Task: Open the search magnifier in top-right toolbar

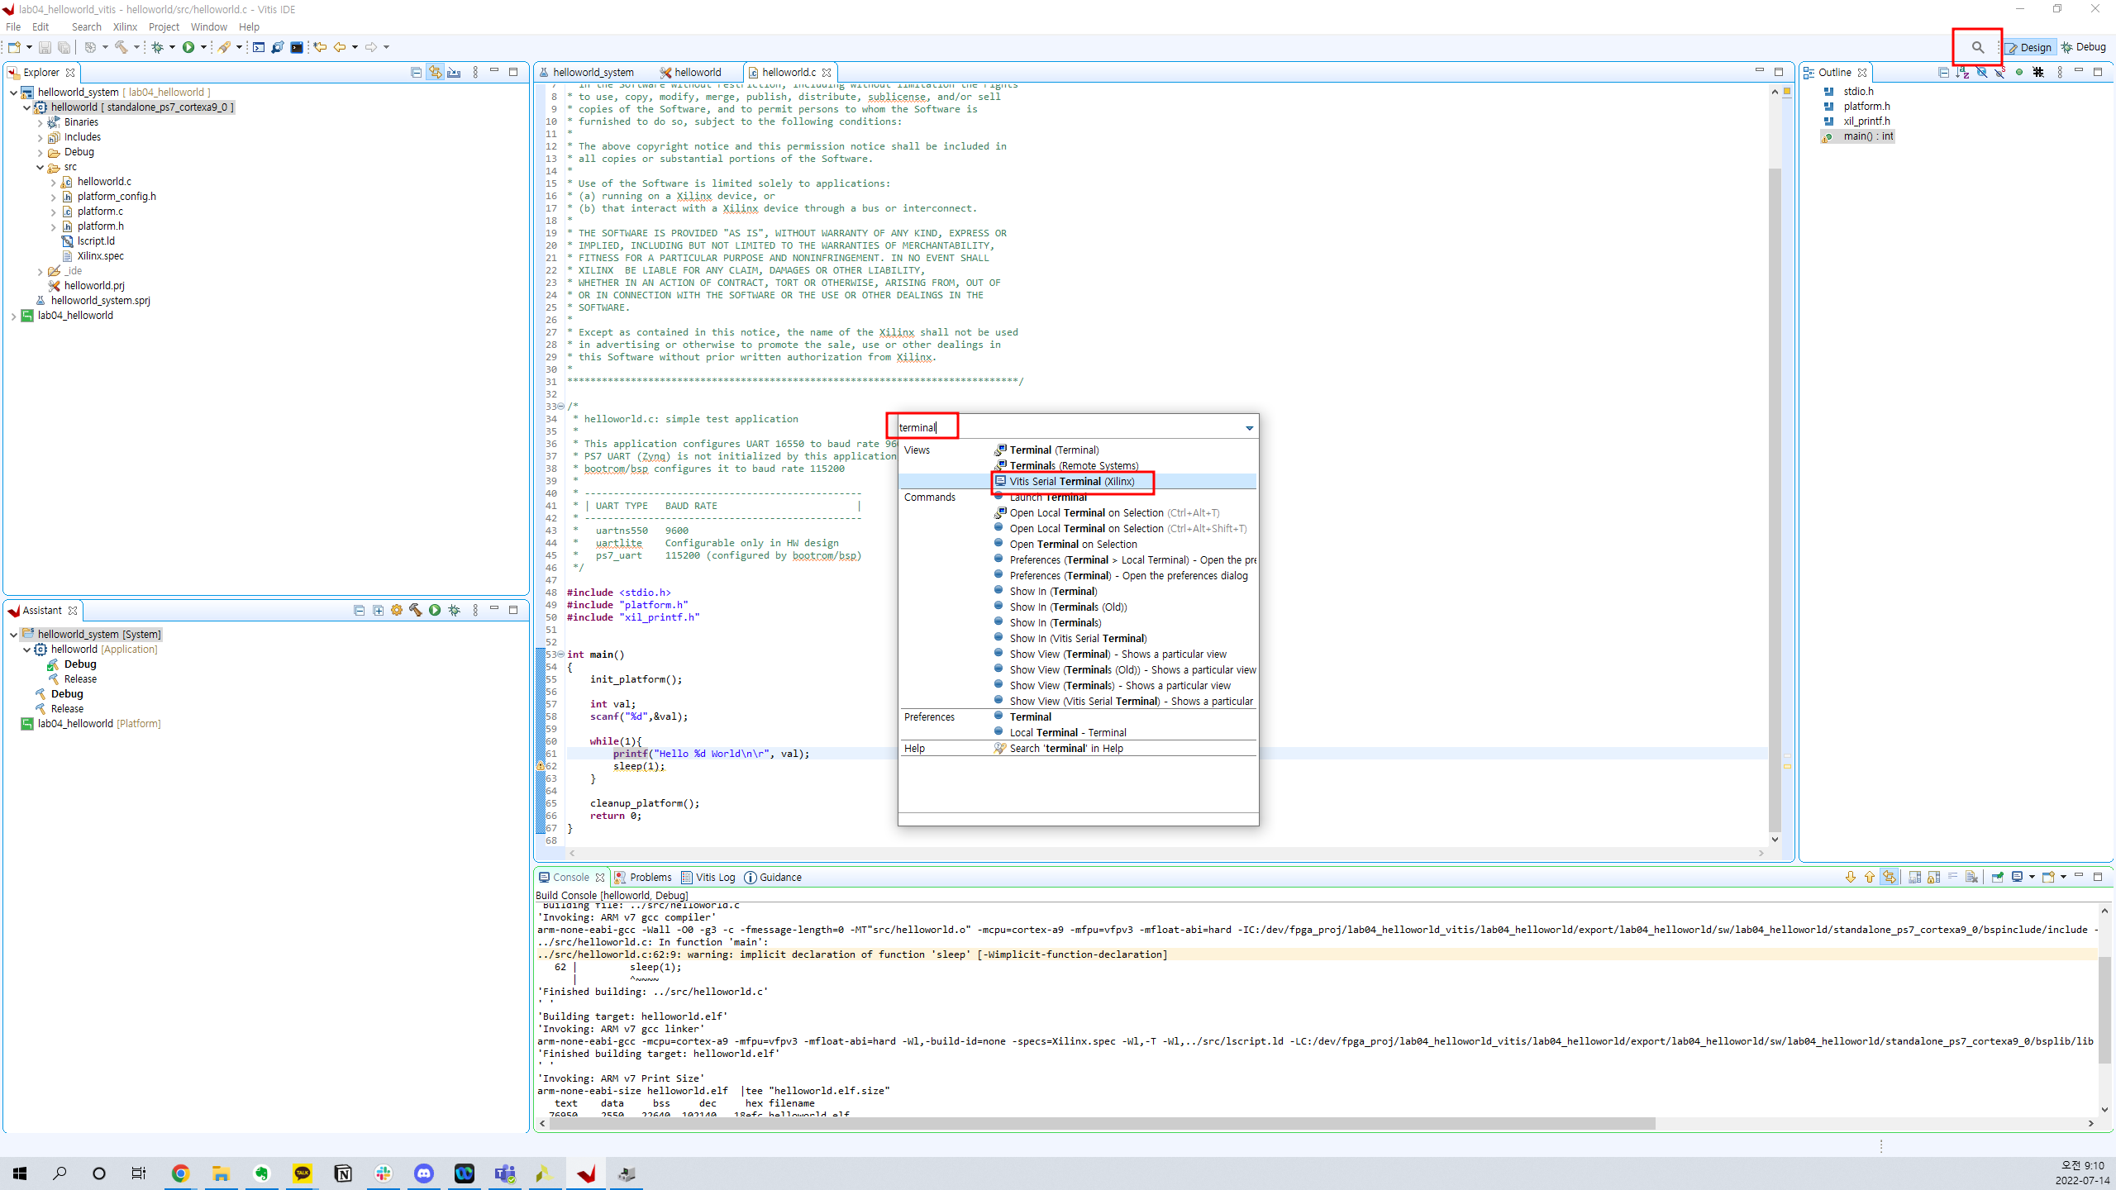Action: [x=1977, y=47]
